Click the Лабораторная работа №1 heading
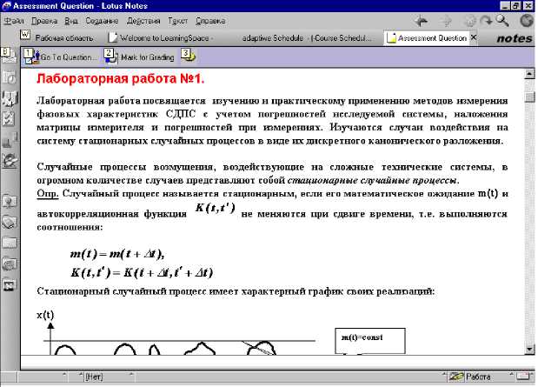The height and width of the screenshot is (387, 538). 121,78
